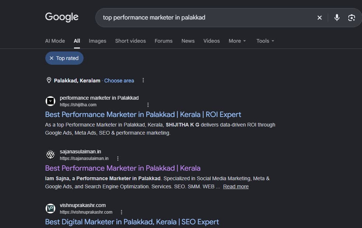Remove the Top rated filter chip

point(64,58)
